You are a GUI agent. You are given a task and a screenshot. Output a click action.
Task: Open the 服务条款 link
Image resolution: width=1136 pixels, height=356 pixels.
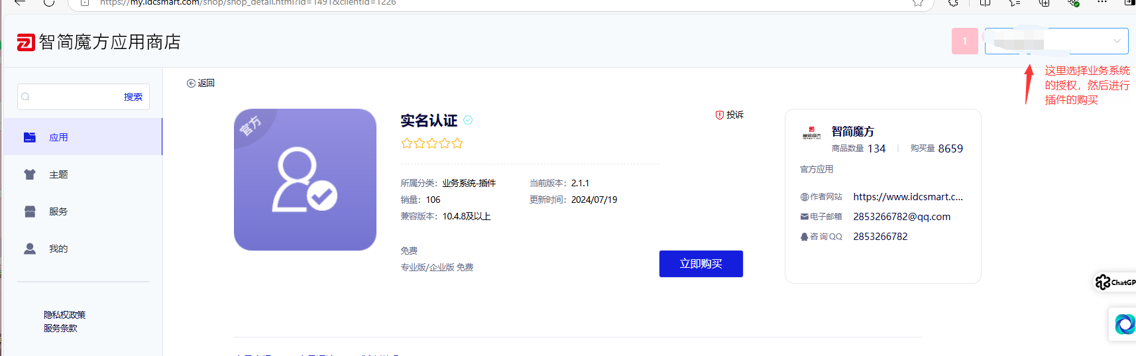point(60,328)
